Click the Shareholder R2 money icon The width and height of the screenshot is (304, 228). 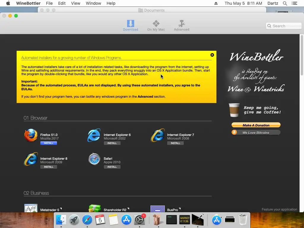click(x=95, y=208)
